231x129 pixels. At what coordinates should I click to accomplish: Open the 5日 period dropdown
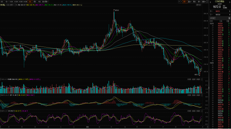(x=7, y=2)
